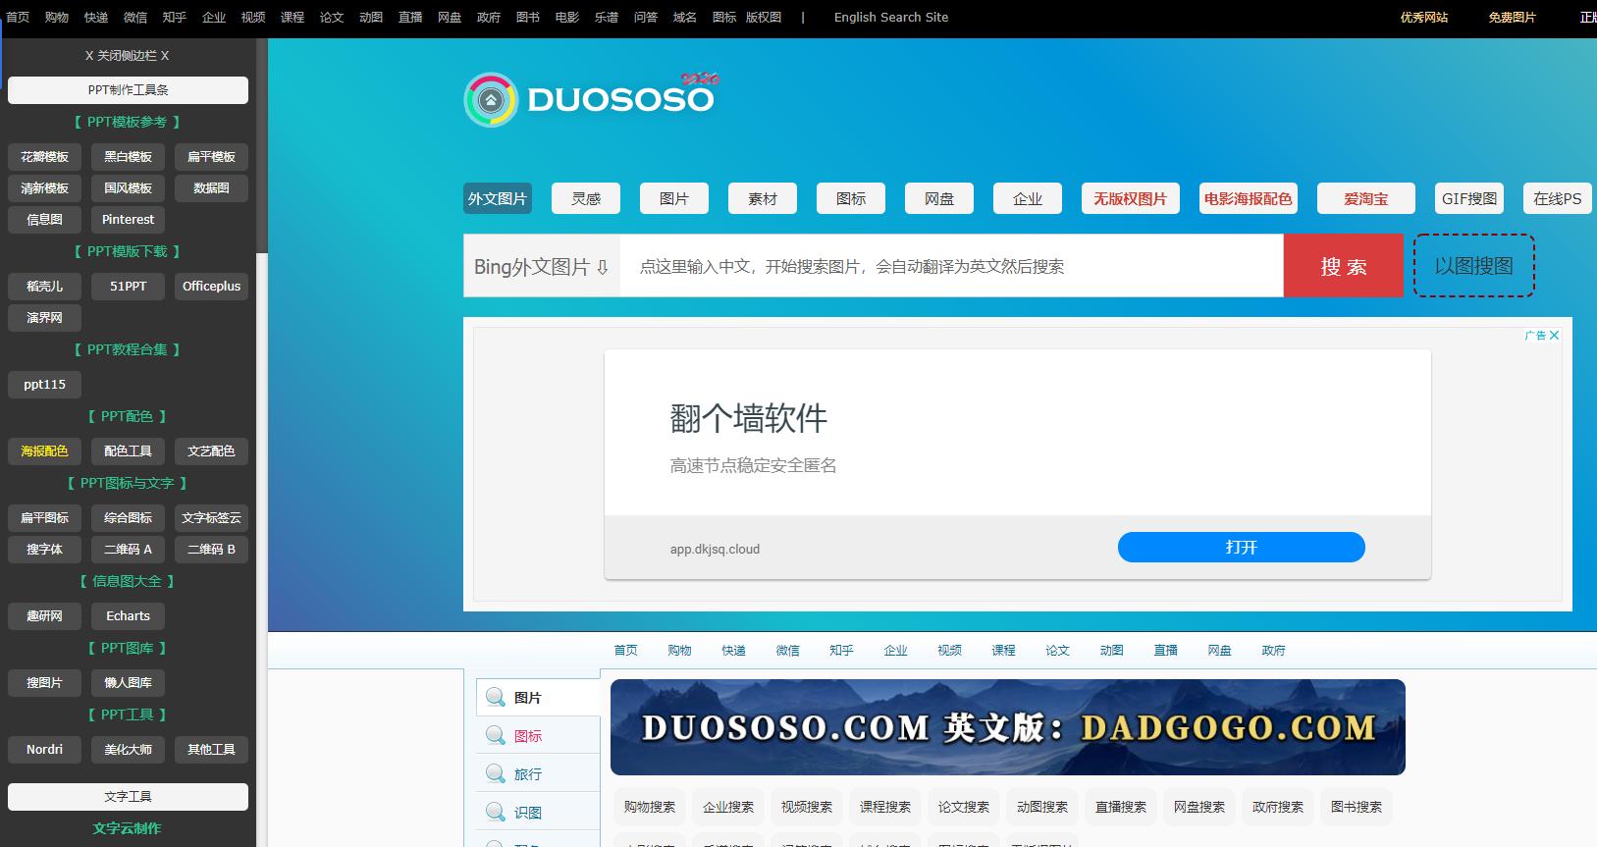Open the Officeplus sidebar link

coord(211,287)
